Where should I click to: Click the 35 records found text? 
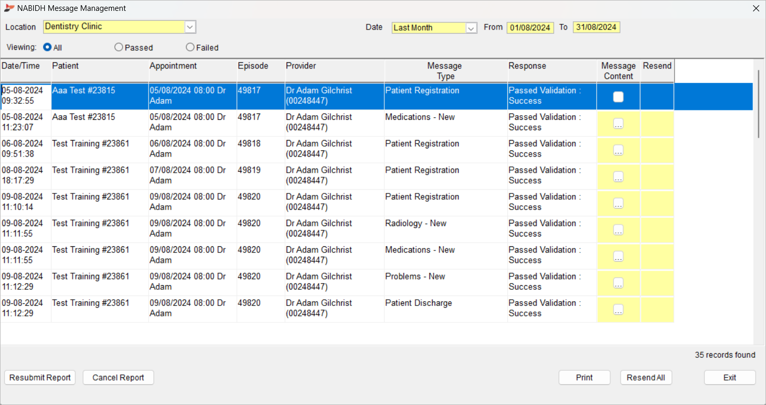pyautogui.click(x=725, y=355)
